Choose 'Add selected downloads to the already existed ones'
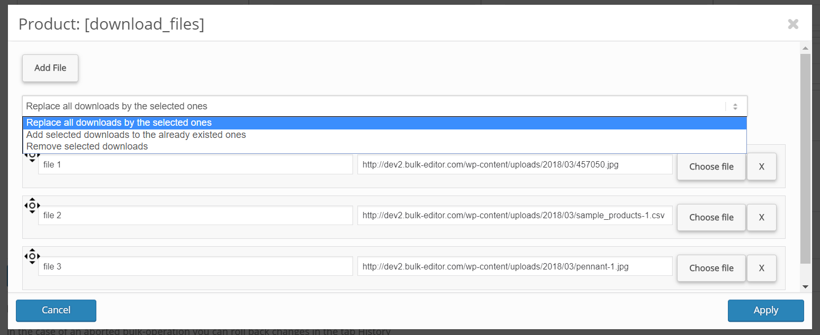Image resolution: width=820 pixels, height=335 pixels. pyautogui.click(x=136, y=135)
